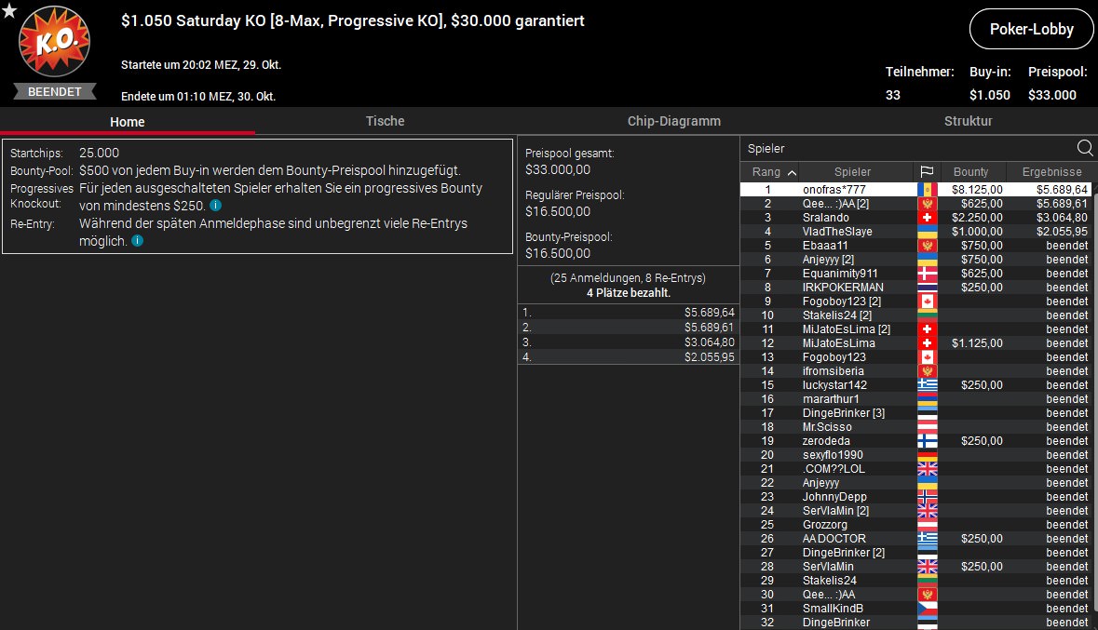Click the flag icon column header
The width and height of the screenshot is (1098, 630).
(927, 172)
